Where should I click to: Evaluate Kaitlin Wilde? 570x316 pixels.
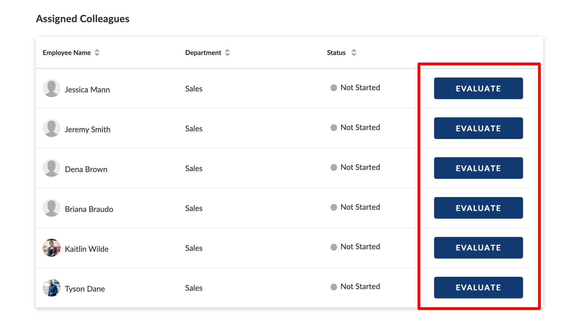tap(478, 248)
